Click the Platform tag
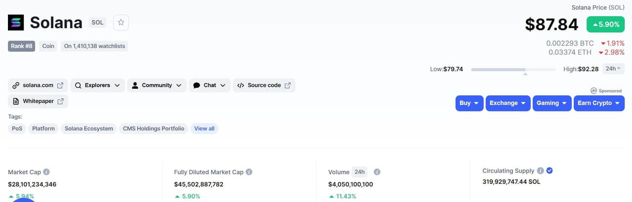Viewport: 632px width, 202px height. [43, 128]
